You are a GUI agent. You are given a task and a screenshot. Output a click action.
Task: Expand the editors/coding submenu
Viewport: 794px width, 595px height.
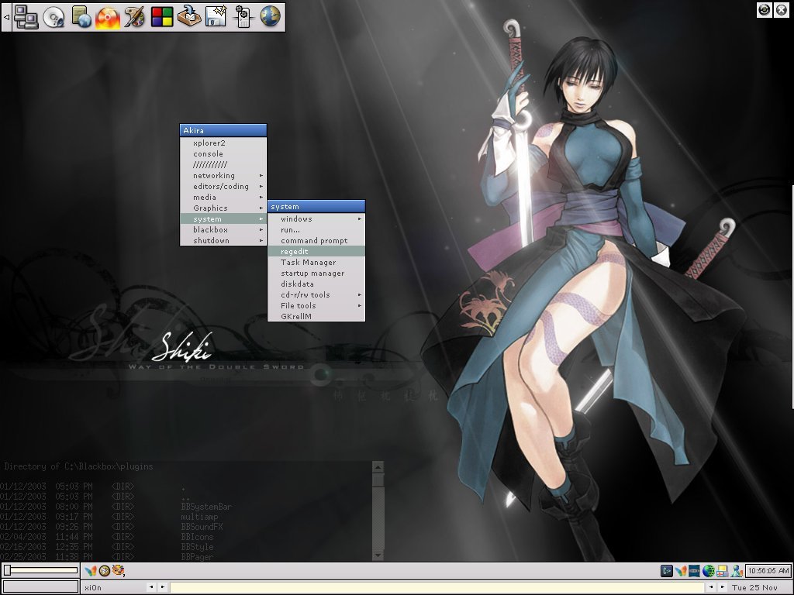[x=223, y=186]
